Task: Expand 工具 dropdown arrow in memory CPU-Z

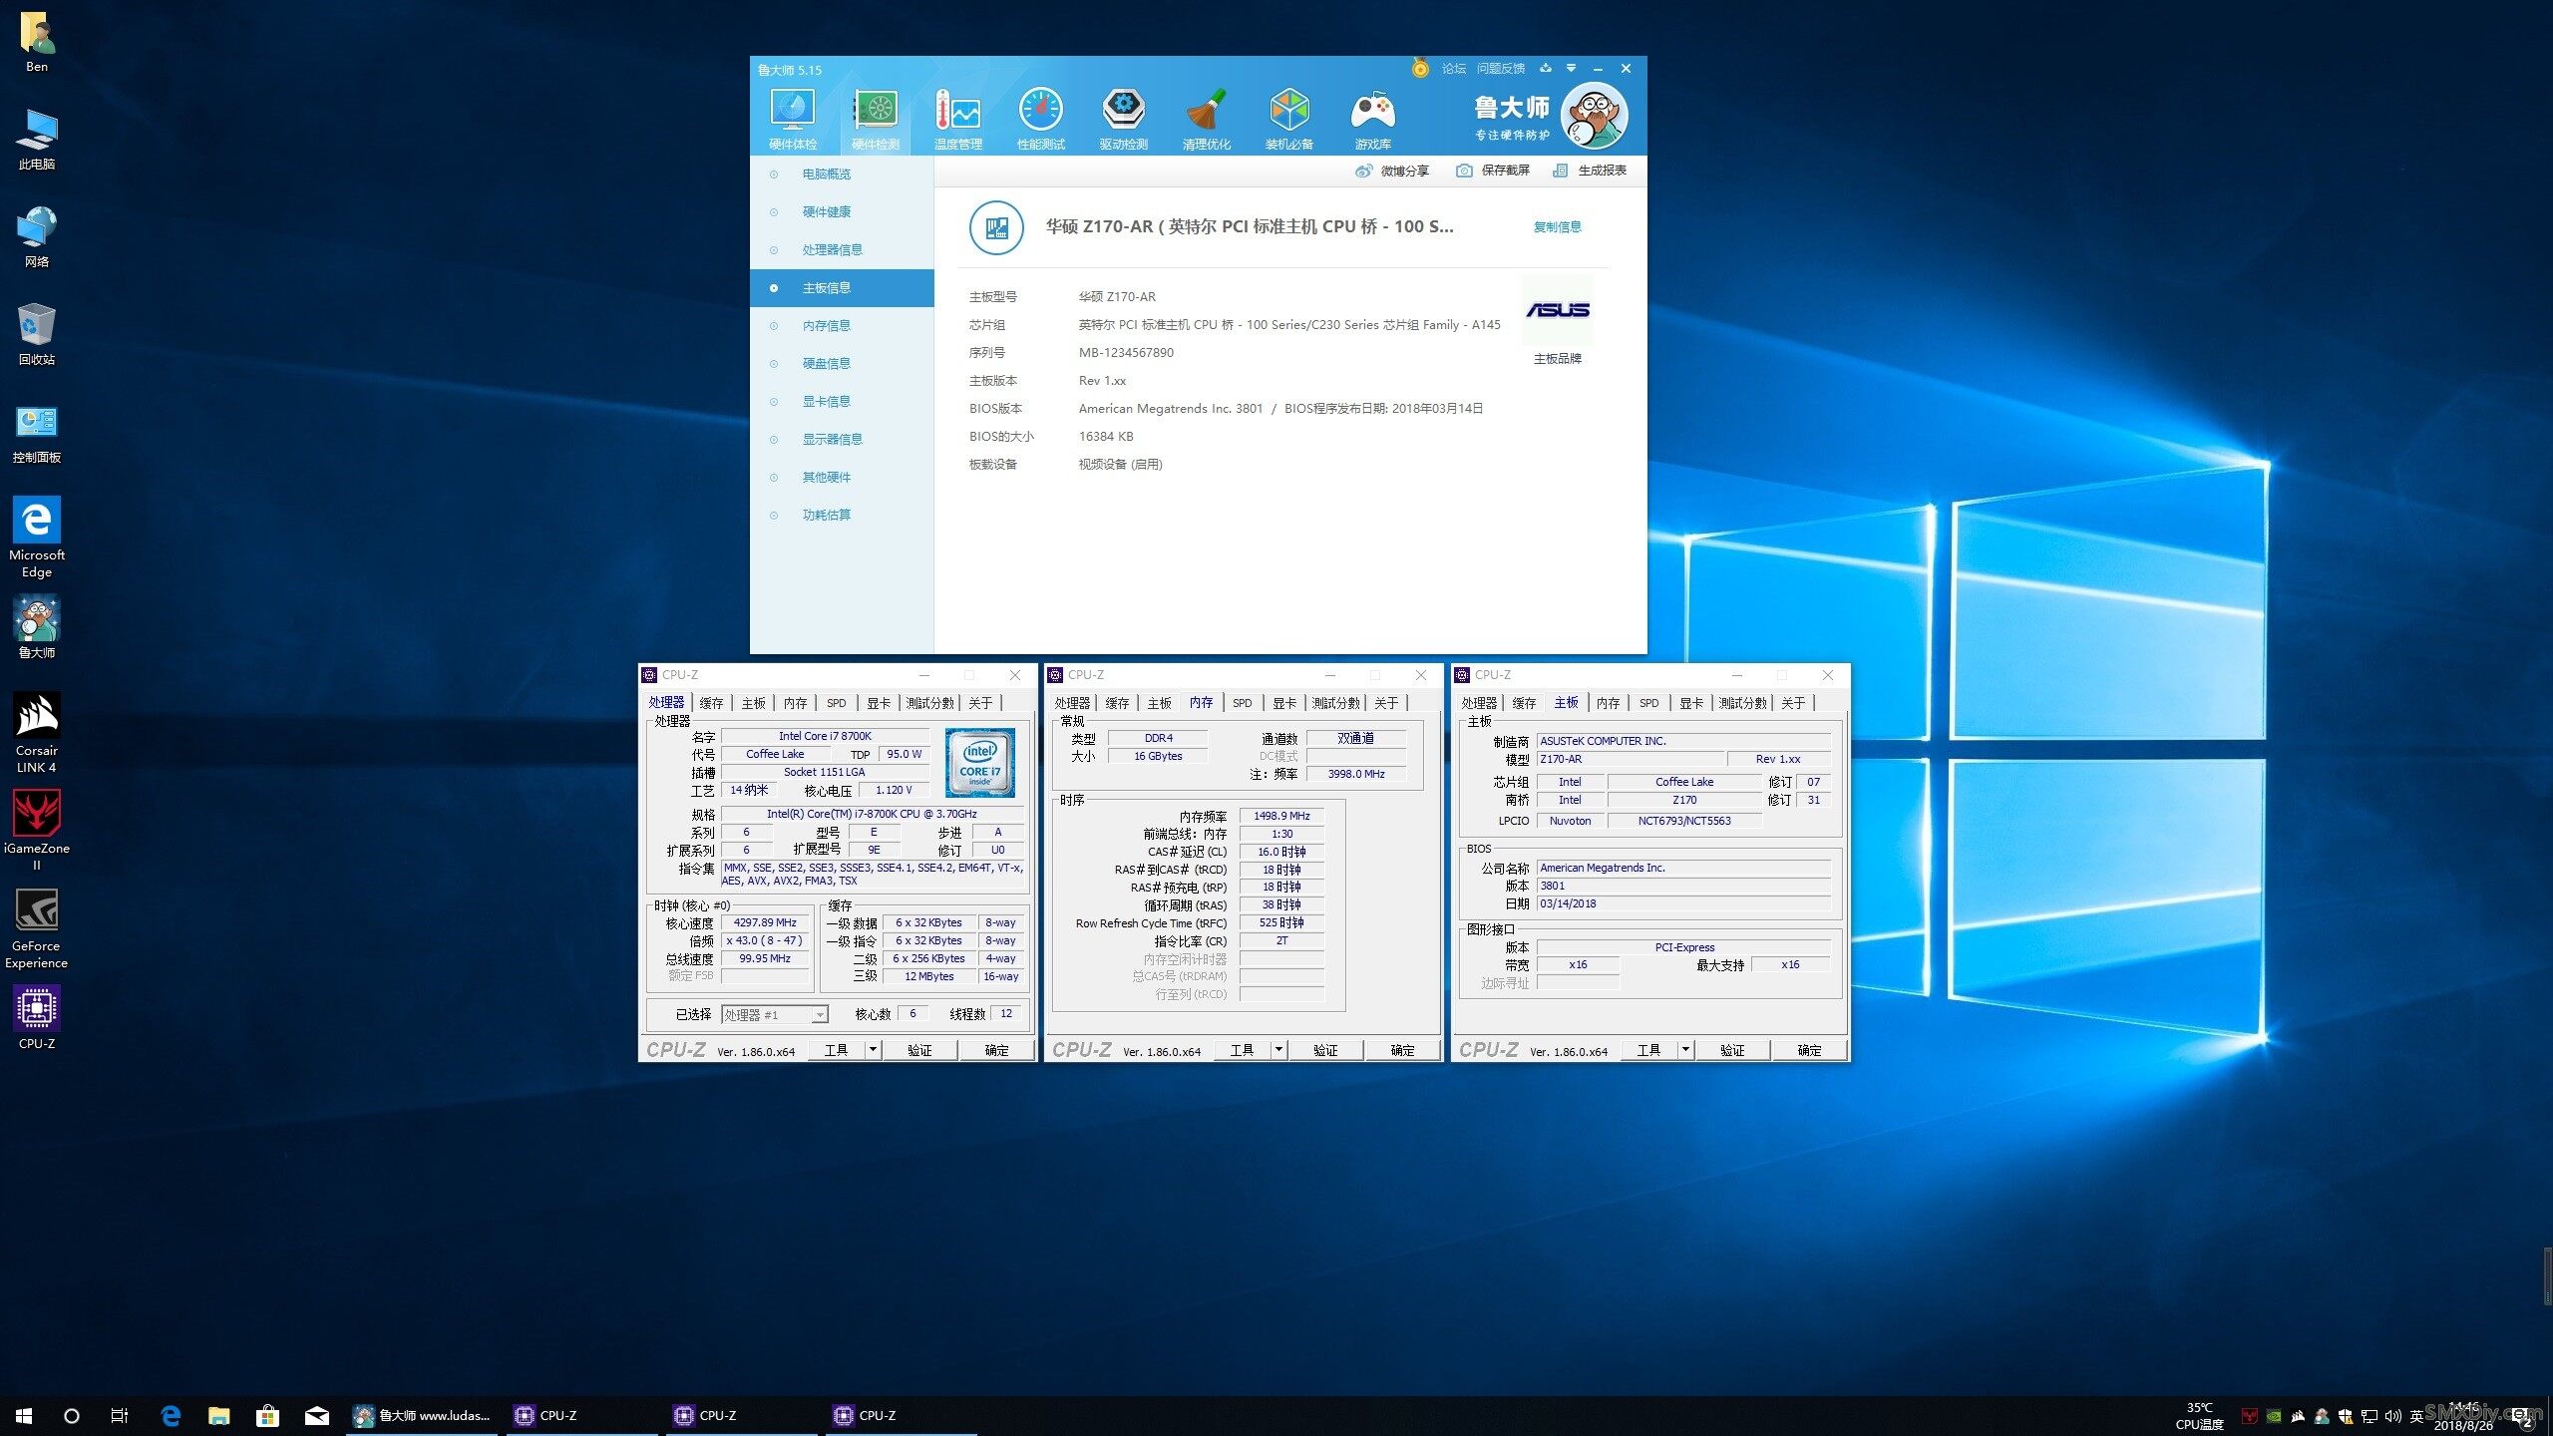Action: pos(1278,1050)
